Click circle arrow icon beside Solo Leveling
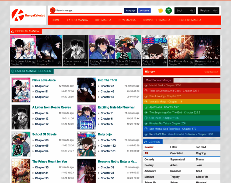 (x=146, y=96)
